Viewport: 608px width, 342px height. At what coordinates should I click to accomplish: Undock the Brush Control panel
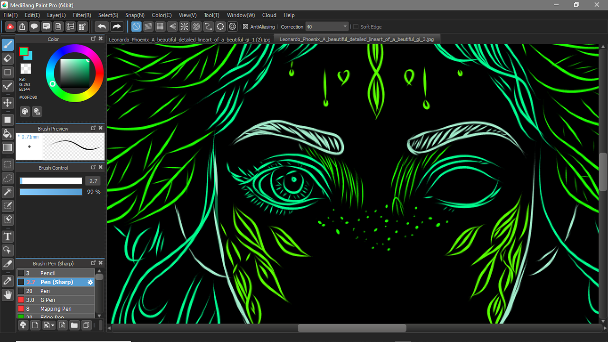pos(94,168)
